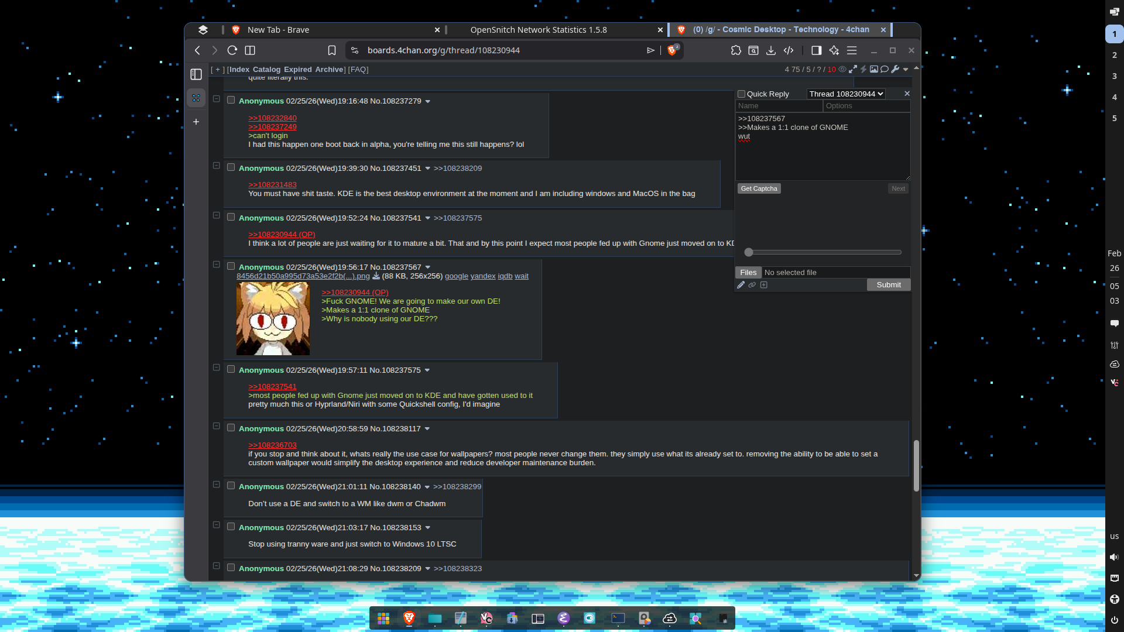Screen dimensions: 1124x632
Task: Open menu arrow of post No.108237567
Action: tap(428, 267)
